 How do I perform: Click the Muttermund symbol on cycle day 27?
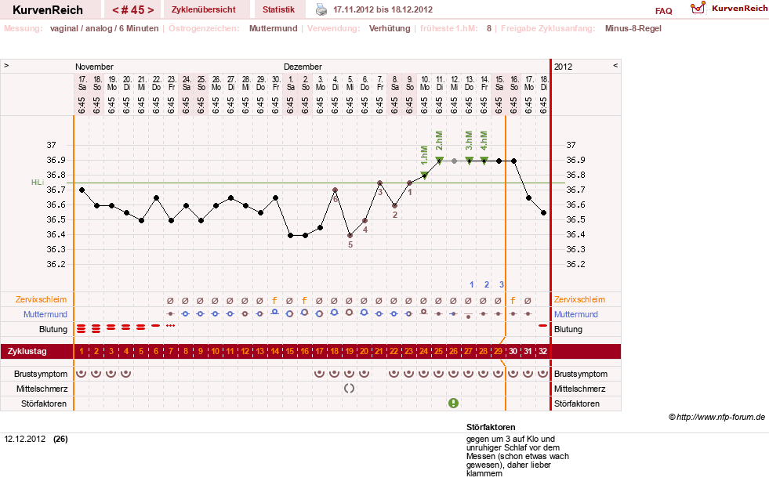(x=469, y=315)
